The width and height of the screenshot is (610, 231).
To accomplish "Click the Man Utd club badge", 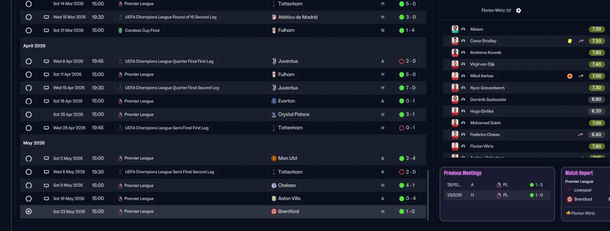I will click(274, 158).
